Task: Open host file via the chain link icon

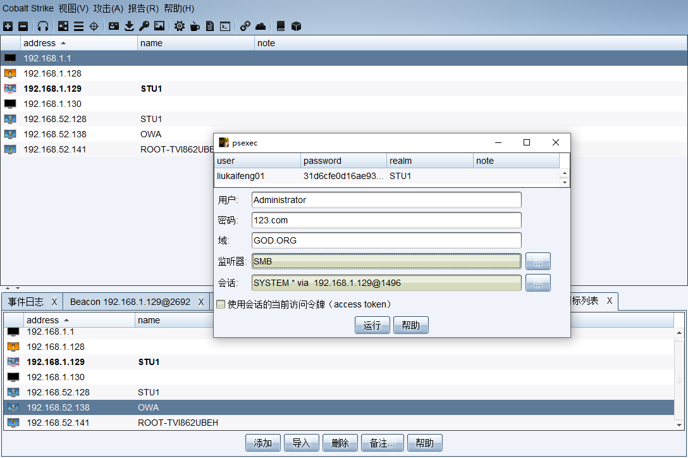Action: click(245, 27)
